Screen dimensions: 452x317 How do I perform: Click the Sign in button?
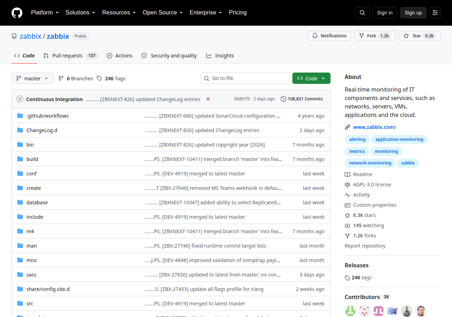tap(385, 13)
